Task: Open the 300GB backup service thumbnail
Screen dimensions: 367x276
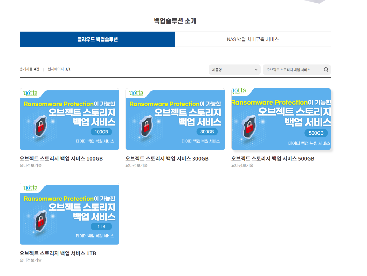Action: pyautogui.click(x=175, y=119)
